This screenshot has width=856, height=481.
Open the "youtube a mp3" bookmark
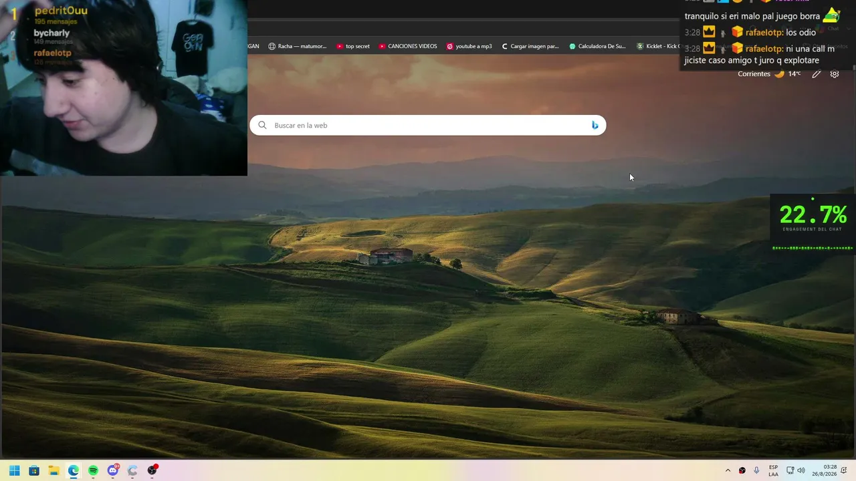coord(469,46)
